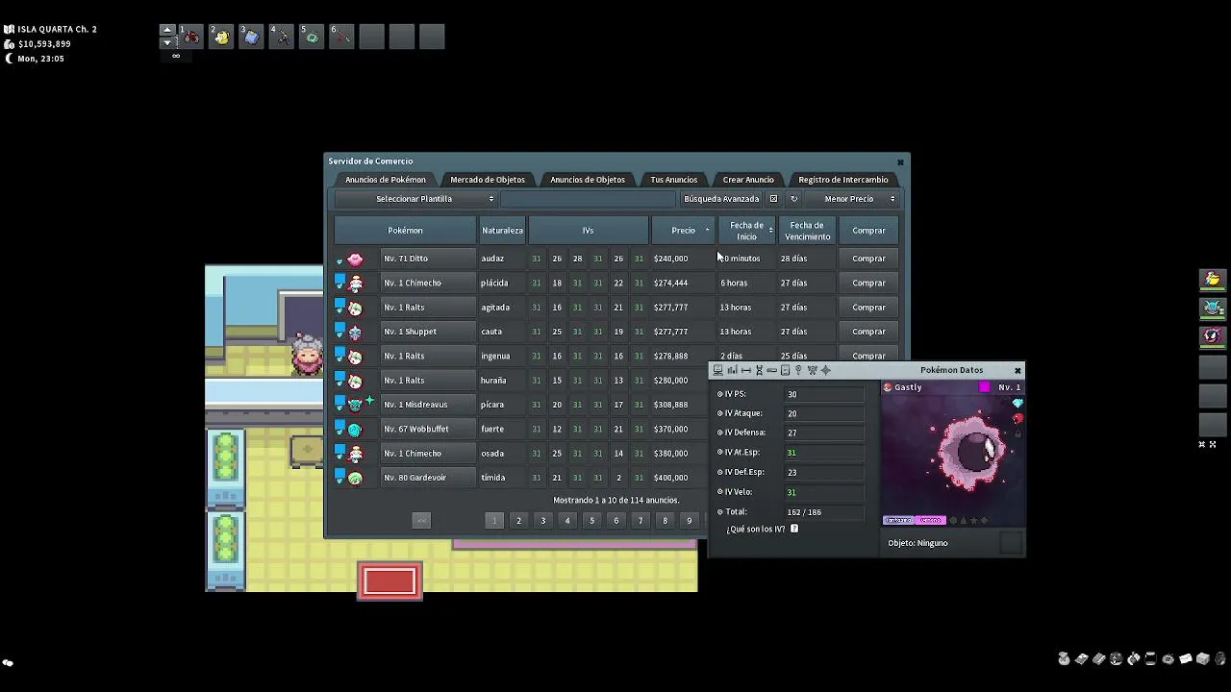
Task: Click the help icon next to ¿Qué son los IV?
Action: (793, 529)
